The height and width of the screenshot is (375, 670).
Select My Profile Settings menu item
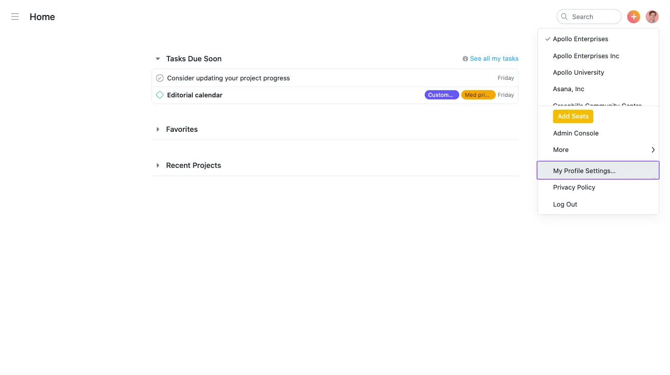point(584,171)
